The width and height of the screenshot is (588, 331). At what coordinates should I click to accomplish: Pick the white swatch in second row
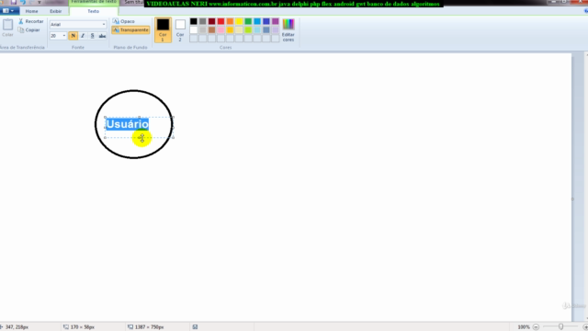click(x=194, y=30)
